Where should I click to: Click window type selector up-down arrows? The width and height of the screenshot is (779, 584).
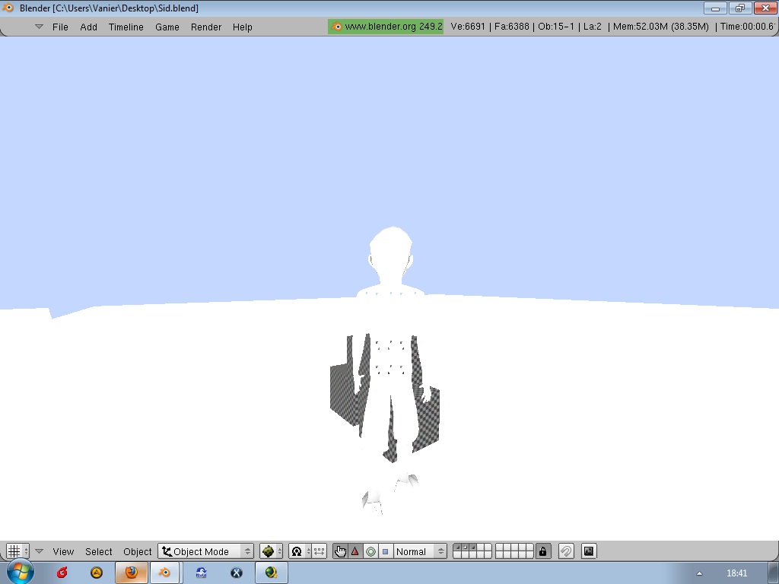(26, 551)
